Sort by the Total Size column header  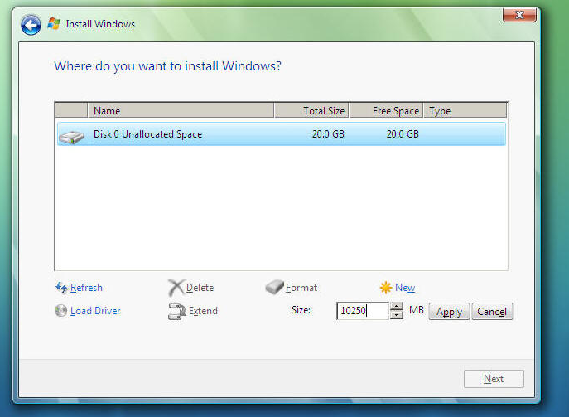pos(311,111)
